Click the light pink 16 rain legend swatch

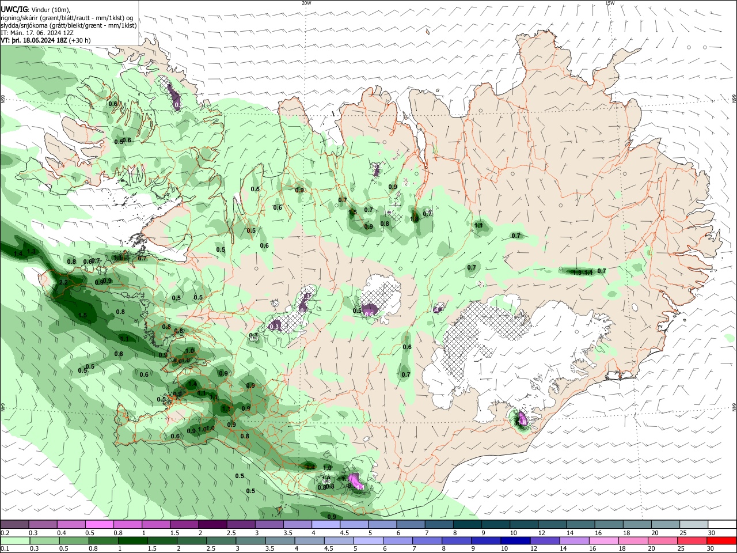[x=603, y=540]
